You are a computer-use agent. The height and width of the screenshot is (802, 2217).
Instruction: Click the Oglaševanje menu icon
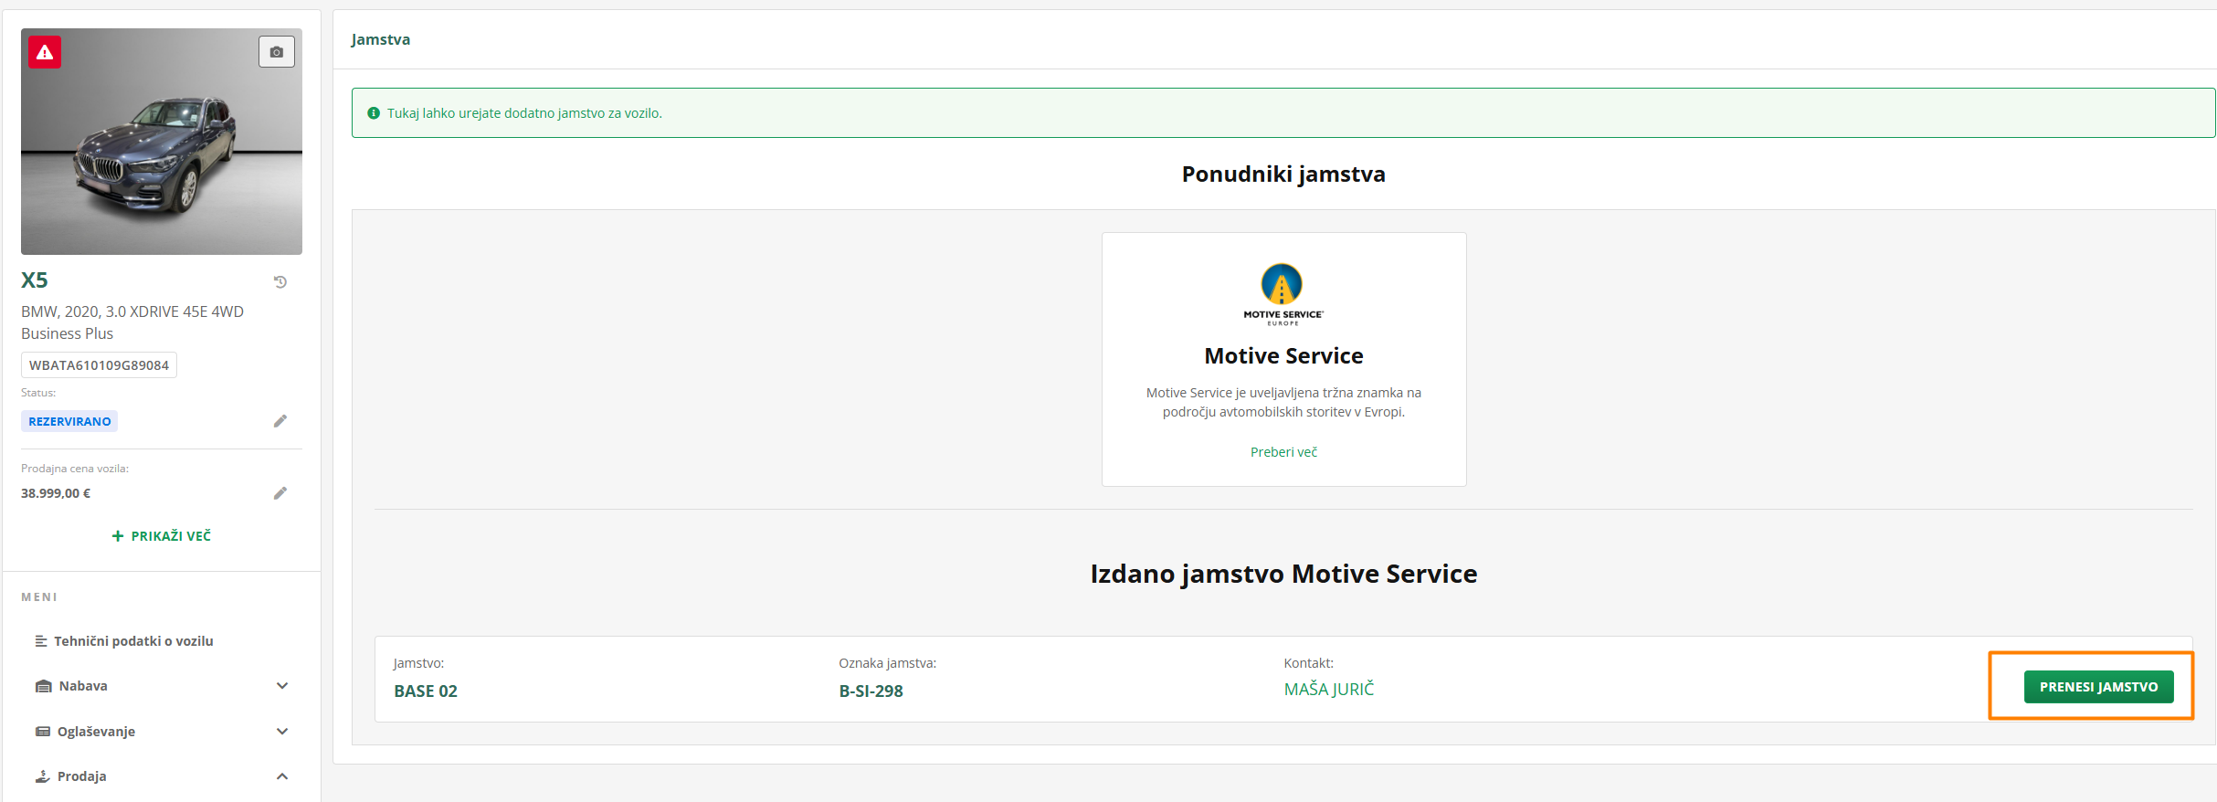pyautogui.click(x=42, y=732)
